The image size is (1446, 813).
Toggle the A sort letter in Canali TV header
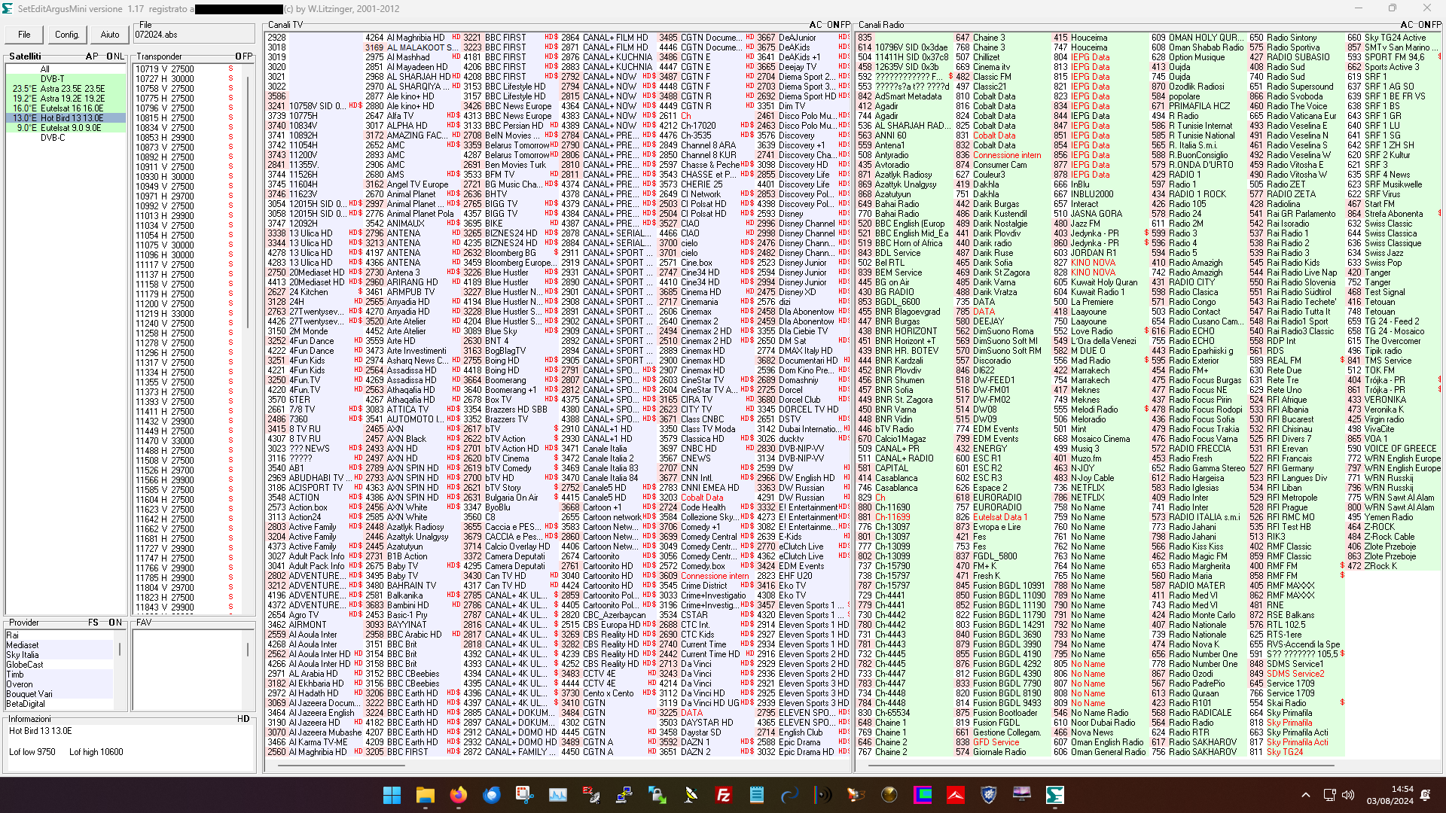tap(813, 25)
